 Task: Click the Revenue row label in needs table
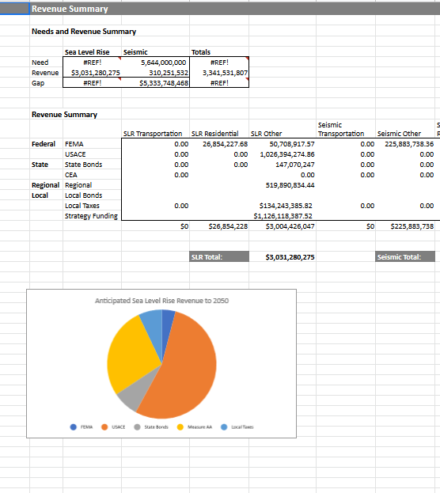(x=45, y=73)
